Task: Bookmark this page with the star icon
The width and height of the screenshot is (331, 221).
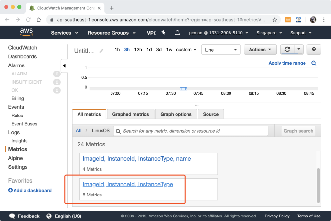Action: click(275, 20)
